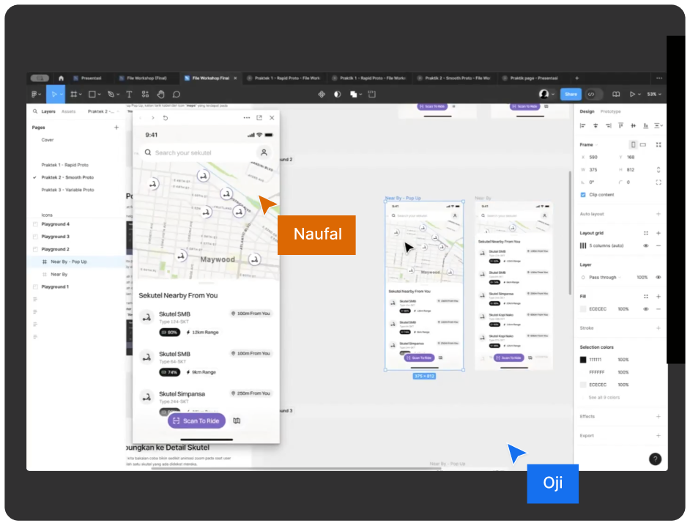Toggle Playground 1 layer checkbox
Image resolution: width=690 pixels, height=526 pixels.
tap(35, 287)
